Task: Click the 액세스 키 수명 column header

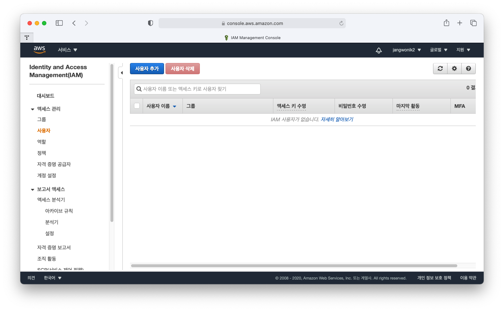Action: (304, 106)
